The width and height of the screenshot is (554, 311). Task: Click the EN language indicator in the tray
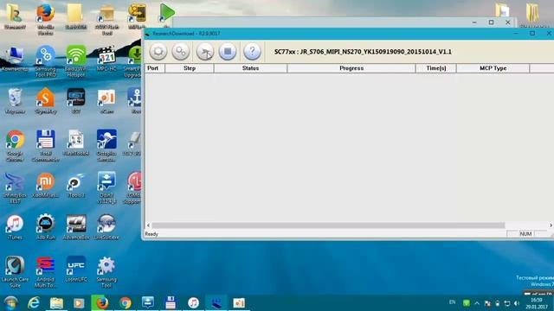point(452,302)
